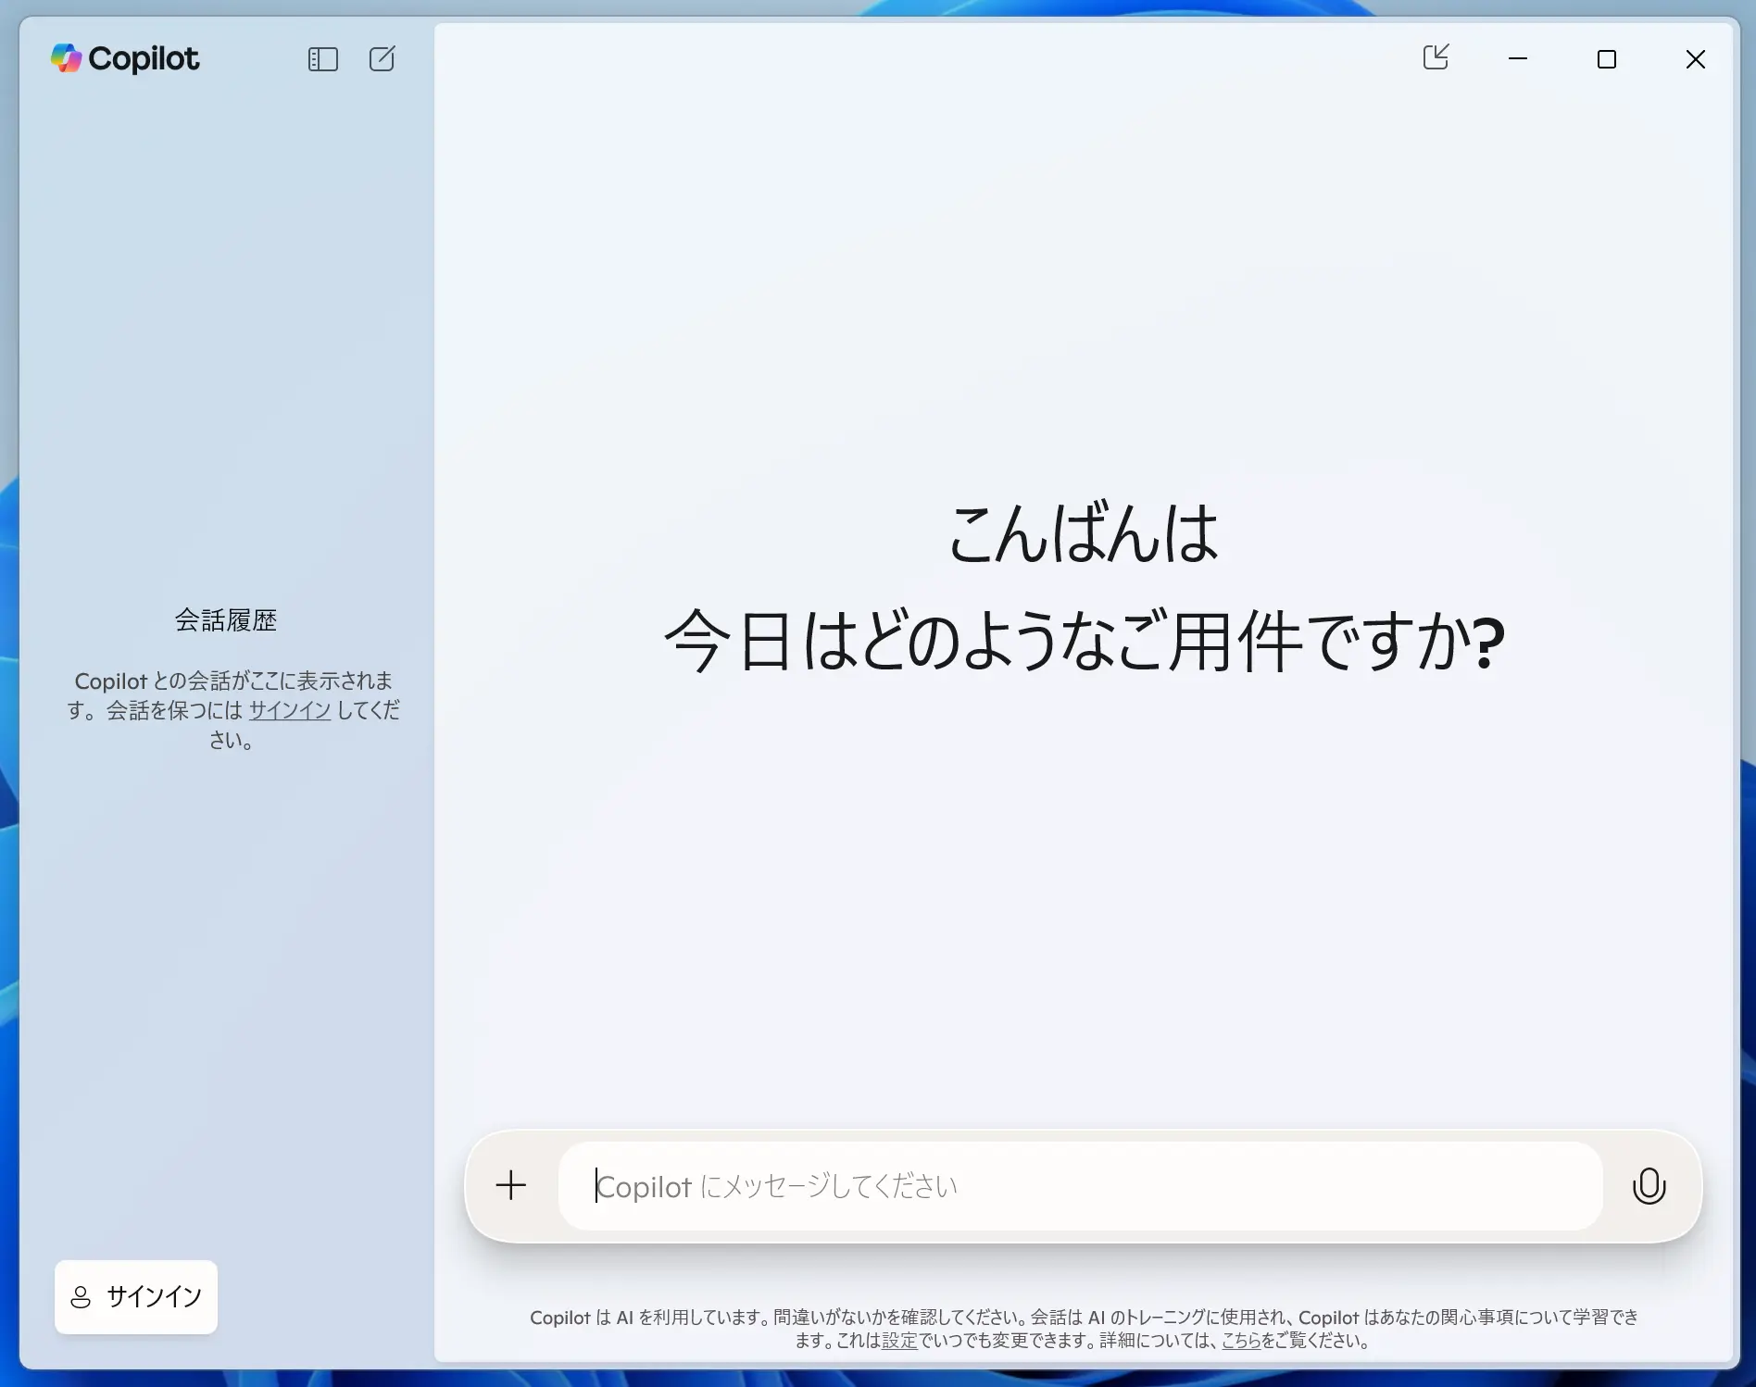Select the person icon on the サインイン button

pyautogui.click(x=83, y=1297)
